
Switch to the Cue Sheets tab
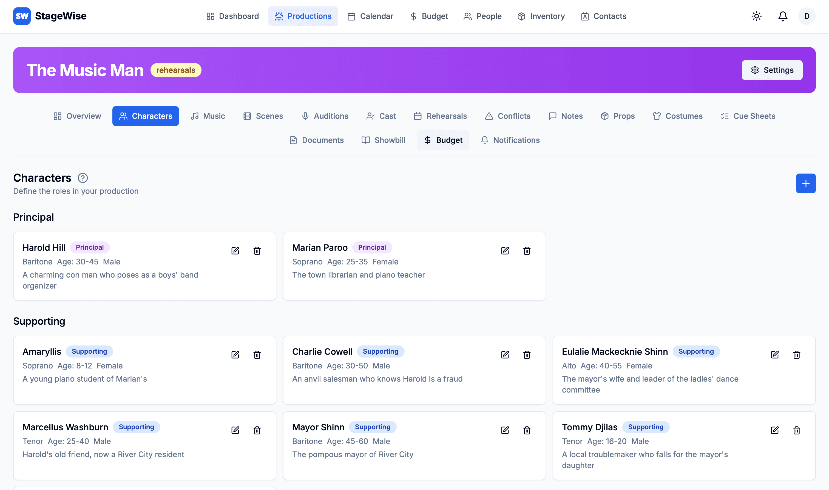click(x=748, y=116)
